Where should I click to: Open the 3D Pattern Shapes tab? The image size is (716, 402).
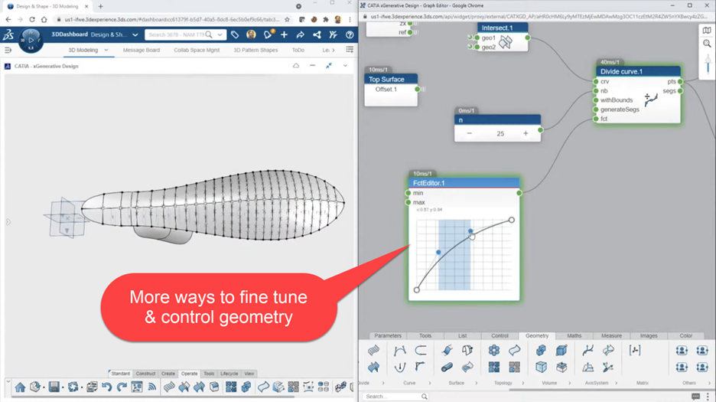tap(255, 50)
